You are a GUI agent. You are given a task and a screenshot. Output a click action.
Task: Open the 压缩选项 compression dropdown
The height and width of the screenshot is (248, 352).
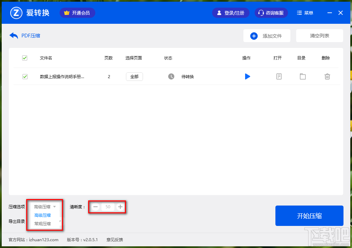tap(45, 206)
